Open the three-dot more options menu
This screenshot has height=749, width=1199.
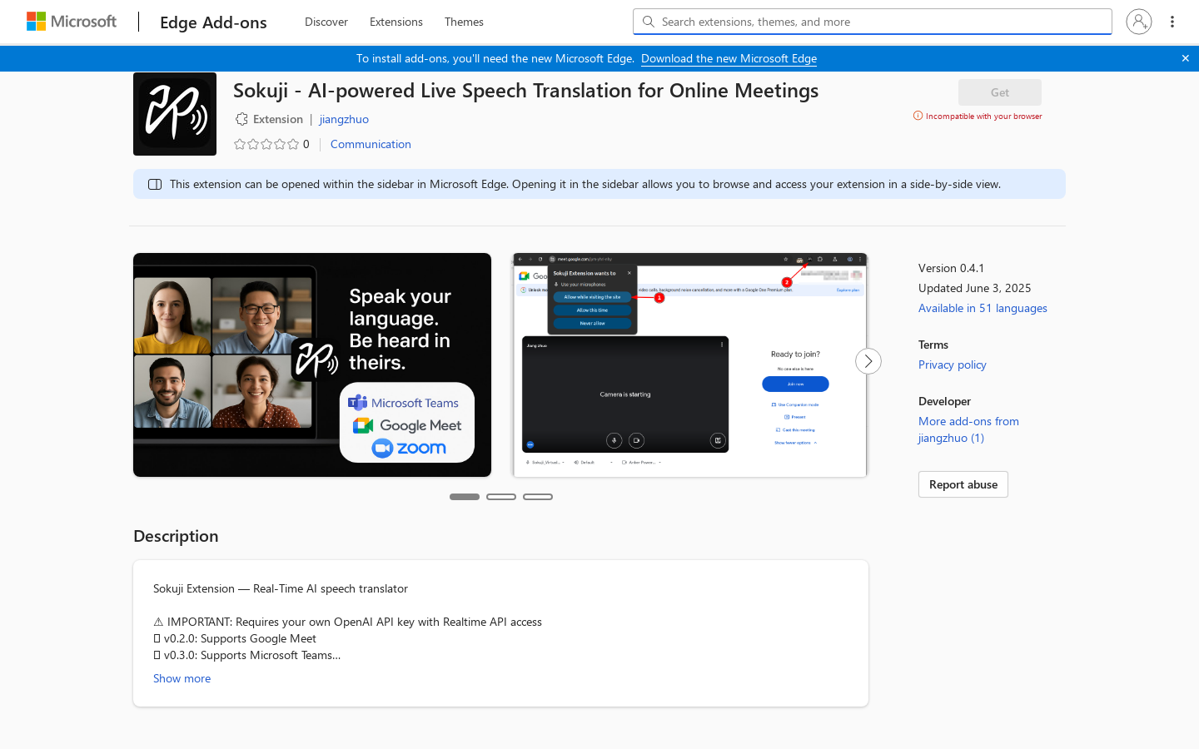click(x=1172, y=22)
